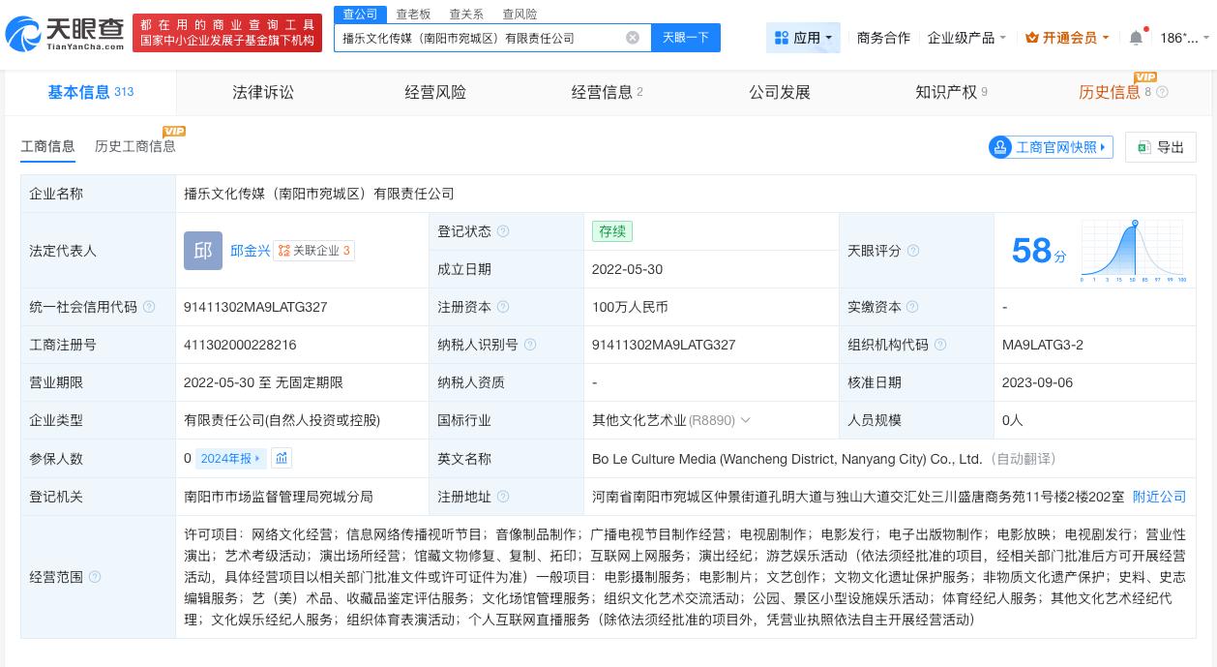Click help icon next to 纳税人识别号

pos(529,345)
